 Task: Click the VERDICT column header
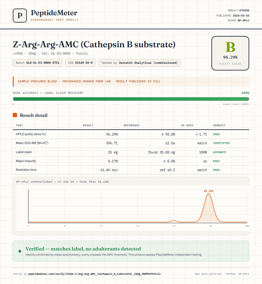coord(219,125)
